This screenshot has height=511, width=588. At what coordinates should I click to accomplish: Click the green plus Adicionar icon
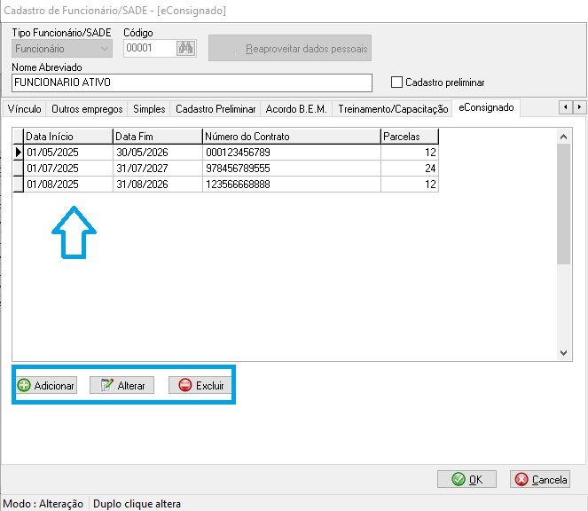tap(24, 386)
